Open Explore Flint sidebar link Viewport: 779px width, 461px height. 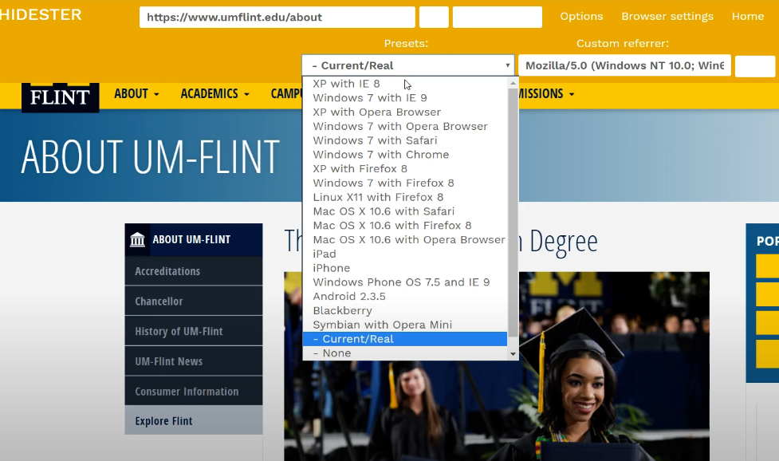pos(194,421)
